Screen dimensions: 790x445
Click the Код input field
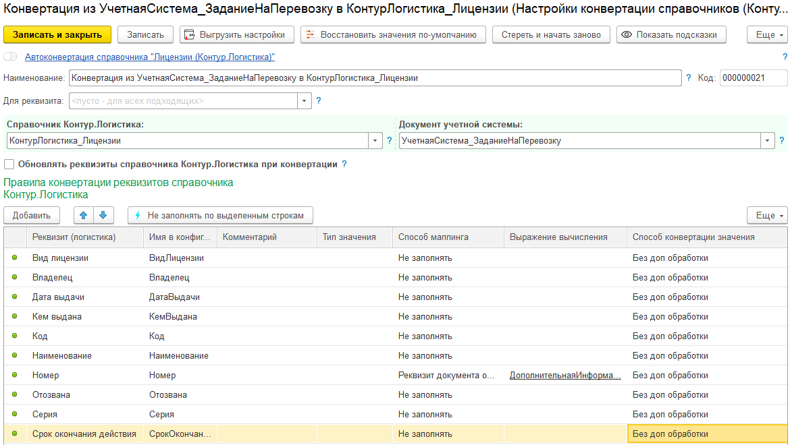pyautogui.click(x=754, y=78)
